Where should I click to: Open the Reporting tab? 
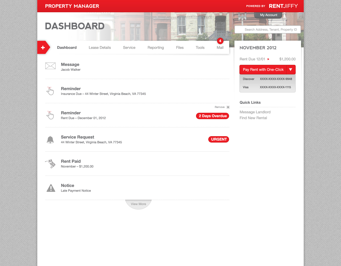pos(156,47)
